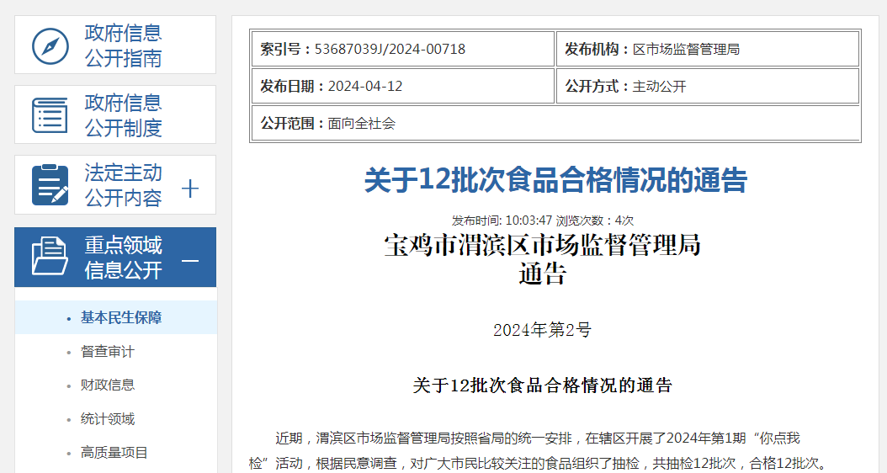Viewport: 887px width, 473px height.
Task: Select the 法定主动公开内容 section label
Action: tap(123, 185)
